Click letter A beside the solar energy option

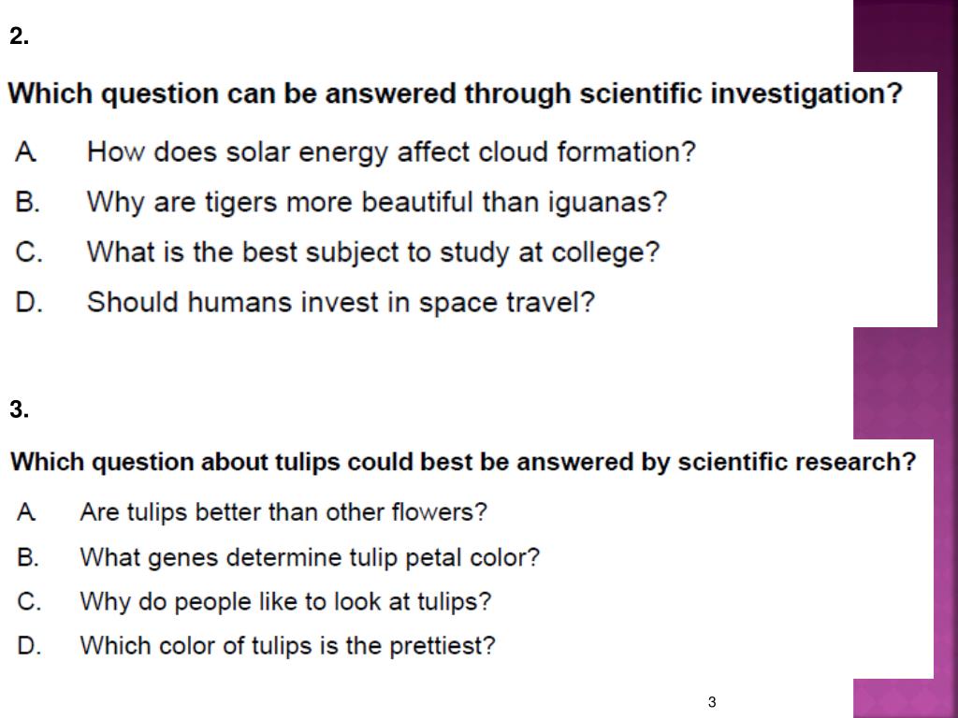[x=25, y=152]
